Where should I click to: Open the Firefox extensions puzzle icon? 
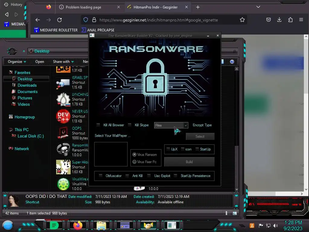[x=290, y=20]
